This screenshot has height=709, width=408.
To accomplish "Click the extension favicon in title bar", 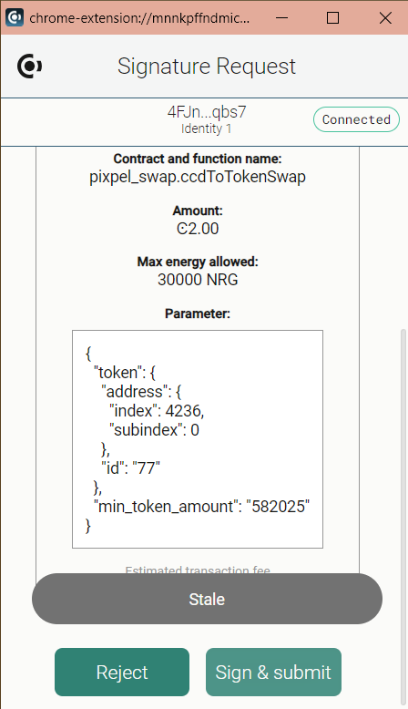I will [x=15, y=17].
